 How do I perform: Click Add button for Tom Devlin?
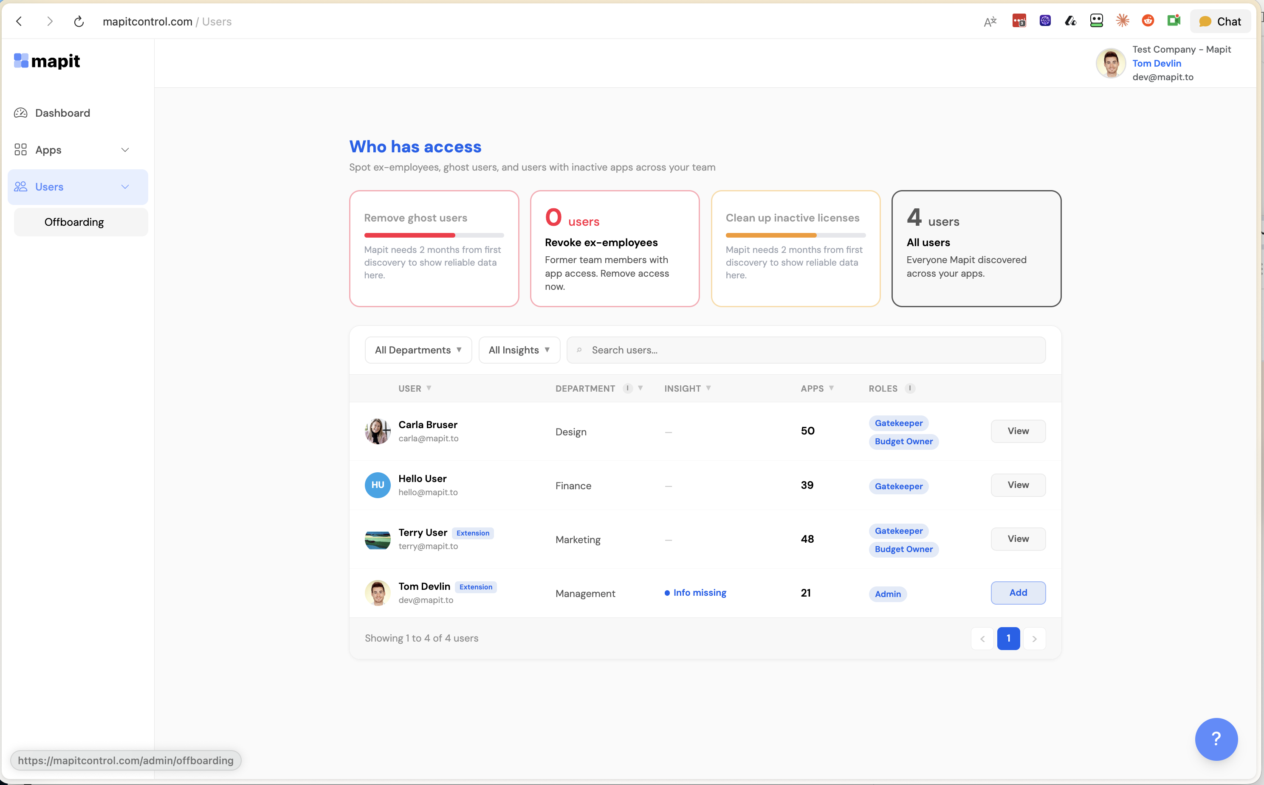pyautogui.click(x=1018, y=592)
